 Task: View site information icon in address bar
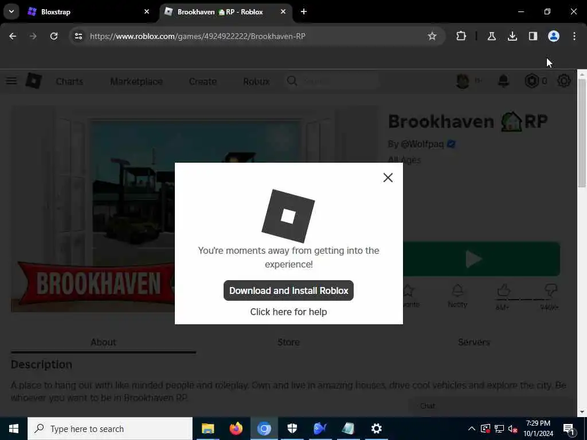coord(78,36)
